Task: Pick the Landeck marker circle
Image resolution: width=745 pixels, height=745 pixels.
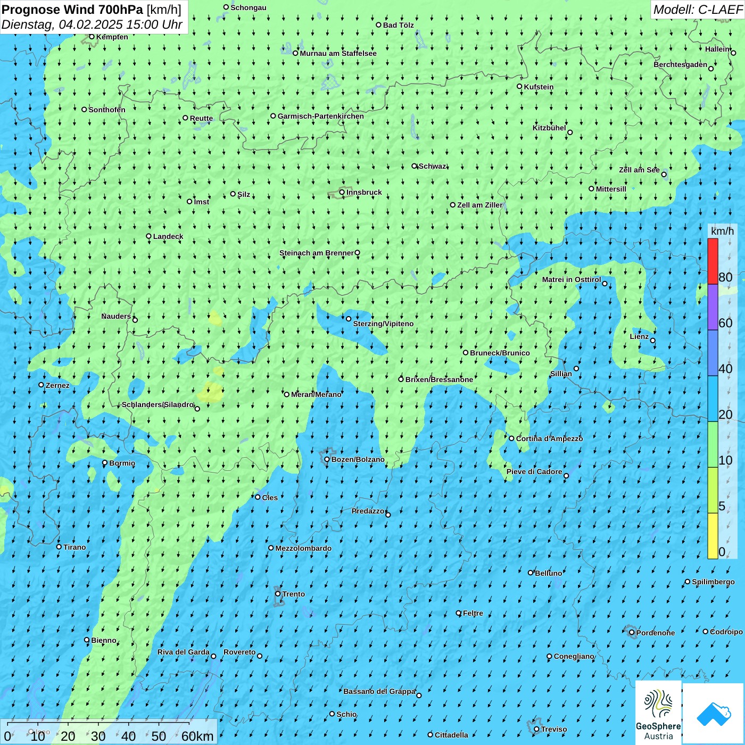Action: pyautogui.click(x=148, y=236)
